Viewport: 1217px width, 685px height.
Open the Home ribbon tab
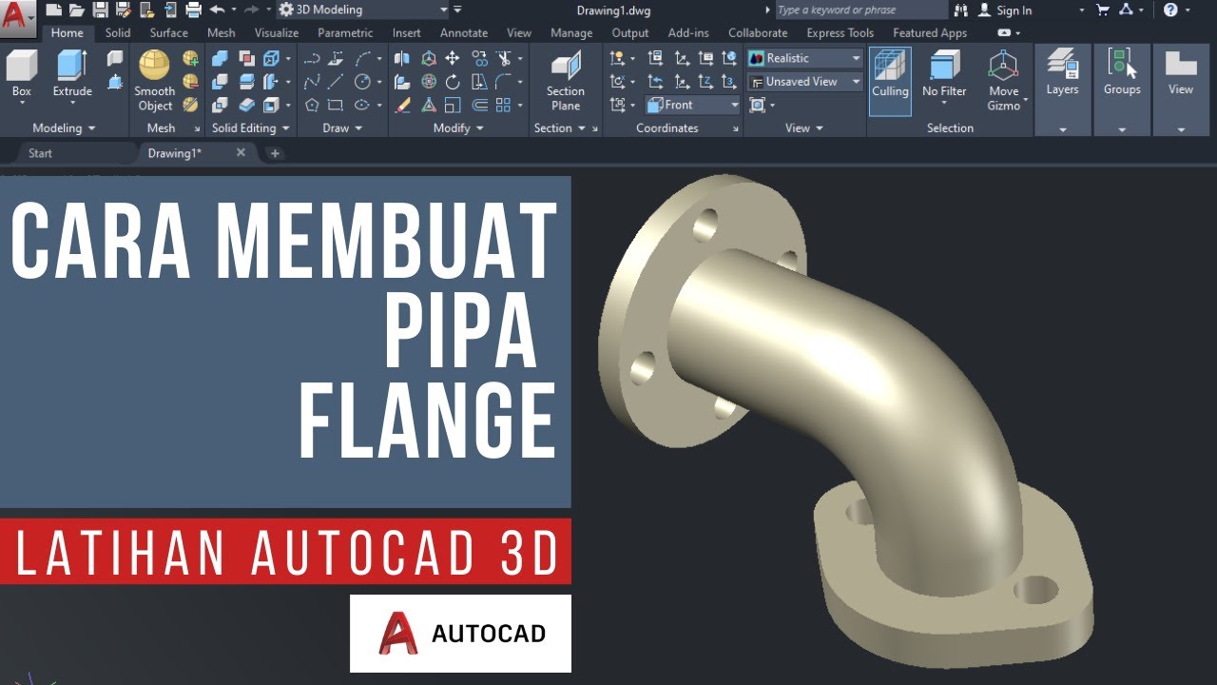point(68,32)
